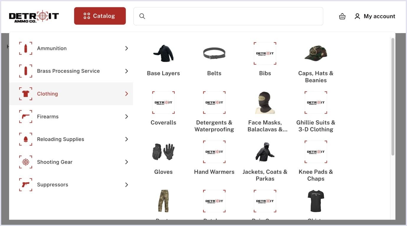Expand the Clothing chevron
This screenshot has width=407, height=226.
coord(127,94)
